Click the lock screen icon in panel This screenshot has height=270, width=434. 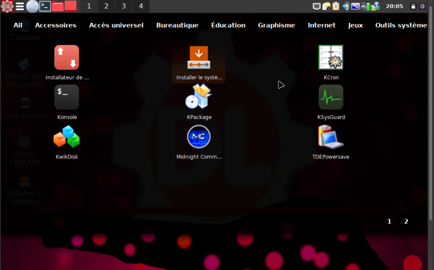[x=413, y=7]
